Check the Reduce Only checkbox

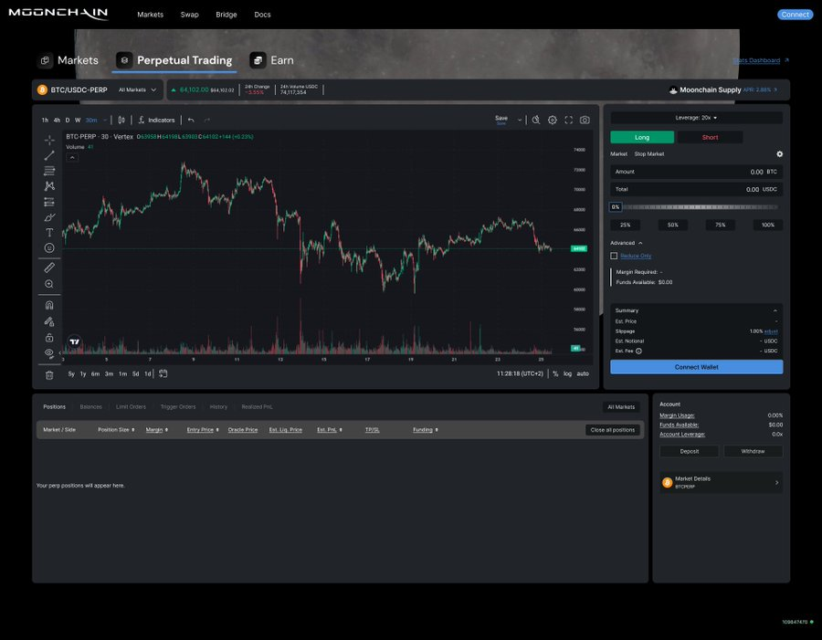pos(614,256)
